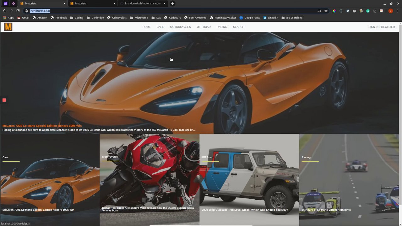Image resolution: width=402 pixels, height=226 pixels.
Task: Open CARS in the site navigation
Action: click(x=160, y=27)
